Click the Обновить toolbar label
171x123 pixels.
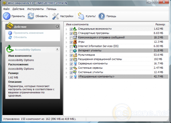[x=41, y=16]
